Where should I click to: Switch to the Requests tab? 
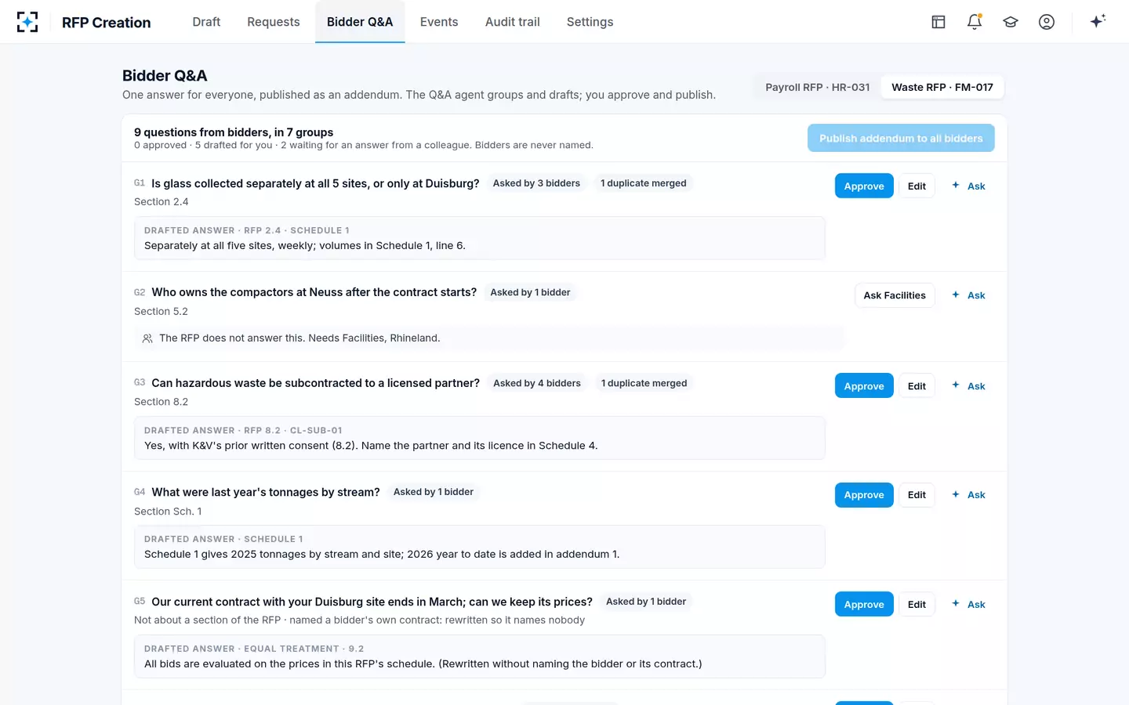tap(274, 22)
